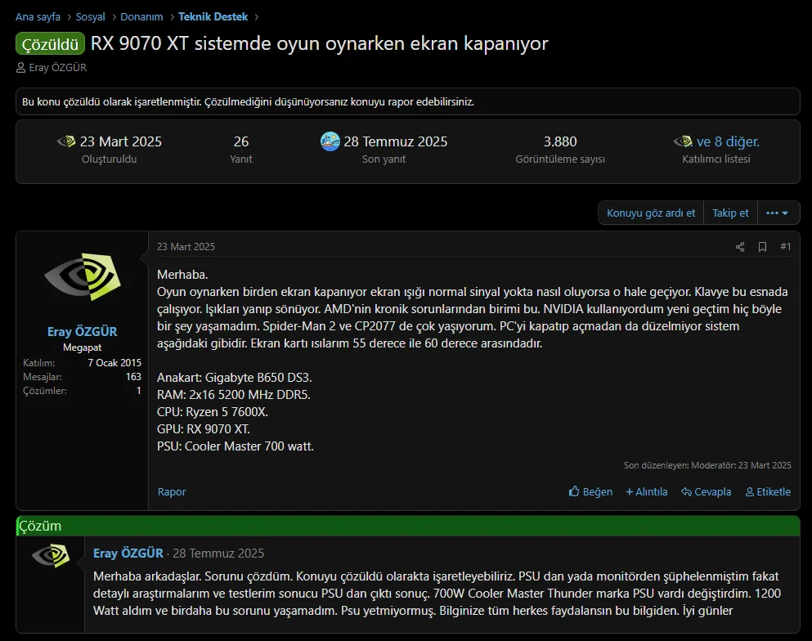Select the '26' reply count
The image size is (812, 641).
point(240,141)
